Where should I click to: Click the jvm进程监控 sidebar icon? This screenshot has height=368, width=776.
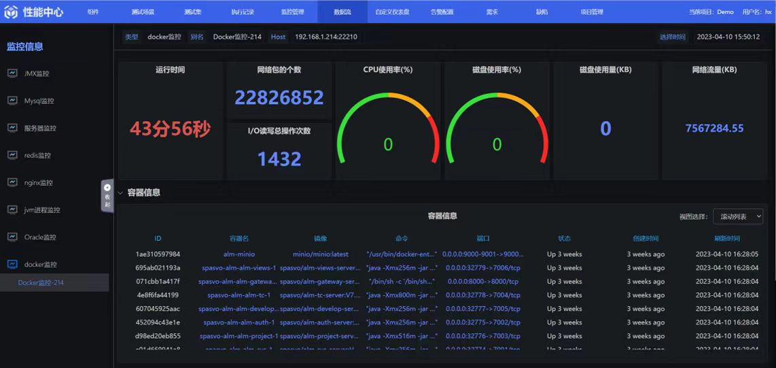(x=12, y=210)
